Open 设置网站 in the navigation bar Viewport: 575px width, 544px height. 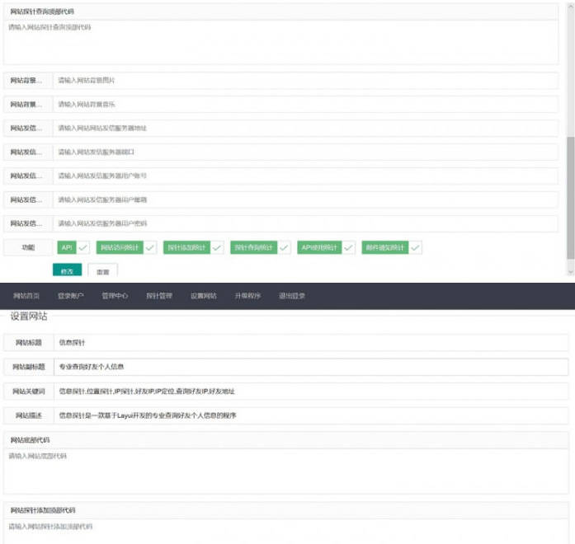click(204, 296)
